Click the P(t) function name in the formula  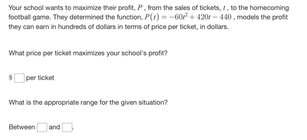tap(152, 18)
